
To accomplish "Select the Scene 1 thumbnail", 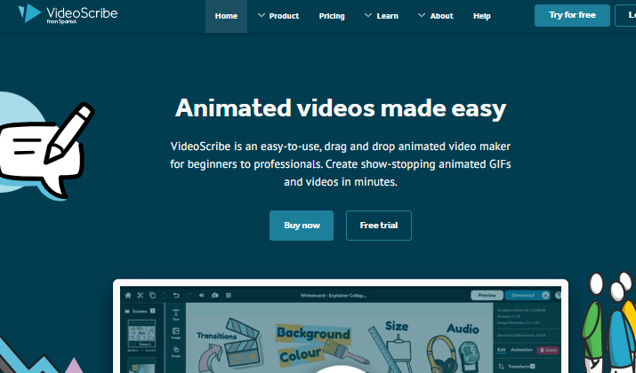I will pos(141,333).
